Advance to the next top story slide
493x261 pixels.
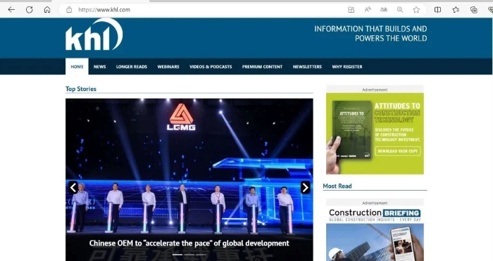[x=305, y=188]
